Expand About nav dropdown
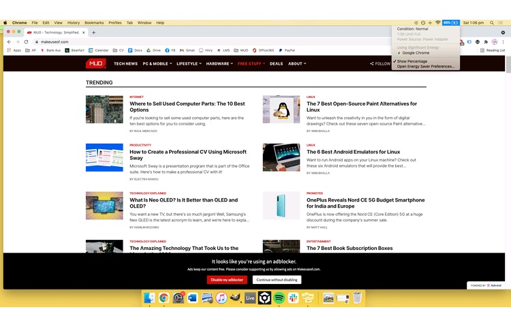Image resolution: width=511 pixels, height=329 pixels. tap(297, 64)
